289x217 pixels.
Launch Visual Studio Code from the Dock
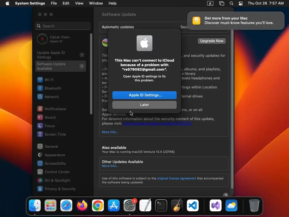tap(192, 205)
